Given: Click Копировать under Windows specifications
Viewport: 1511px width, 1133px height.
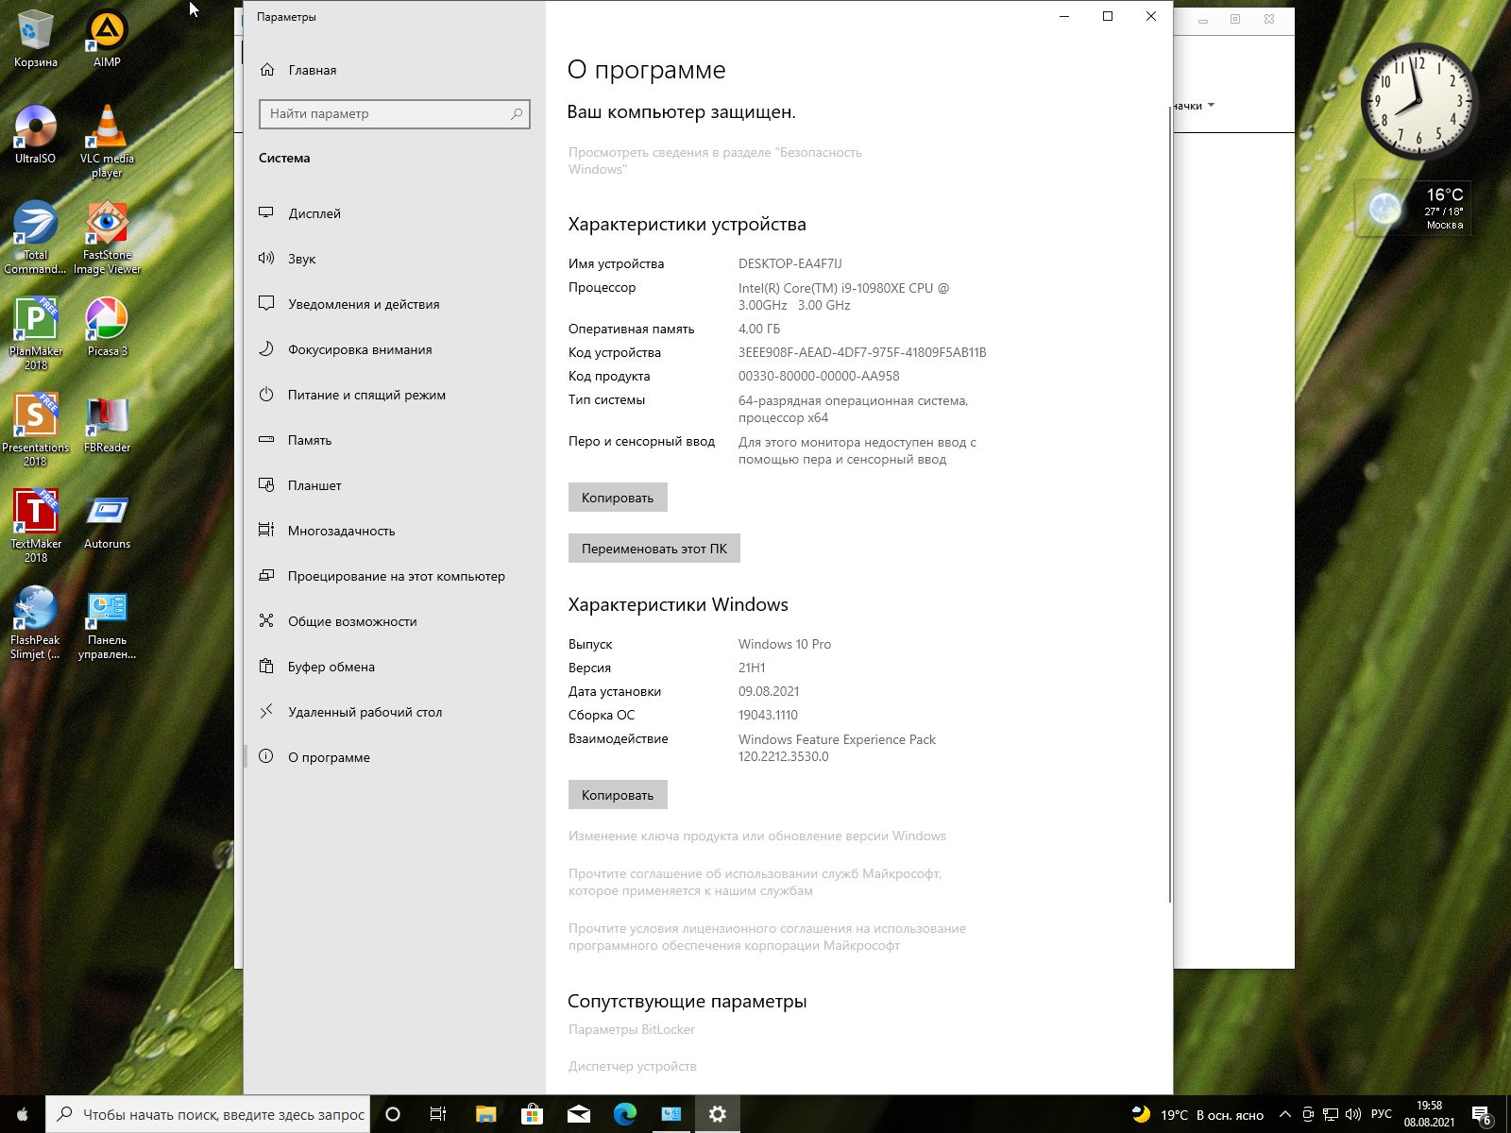Looking at the screenshot, I should tap(618, 795).
